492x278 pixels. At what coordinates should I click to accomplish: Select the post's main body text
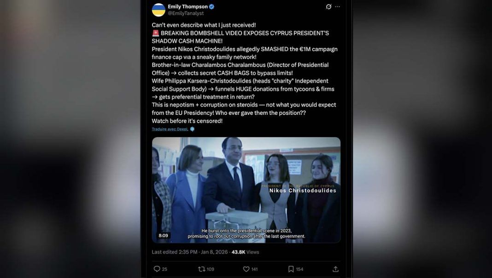(245, 73)
